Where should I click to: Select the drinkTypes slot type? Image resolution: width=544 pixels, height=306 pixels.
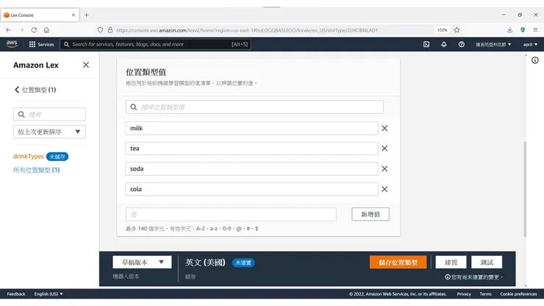pyautogui.click(x=29, y=156)
